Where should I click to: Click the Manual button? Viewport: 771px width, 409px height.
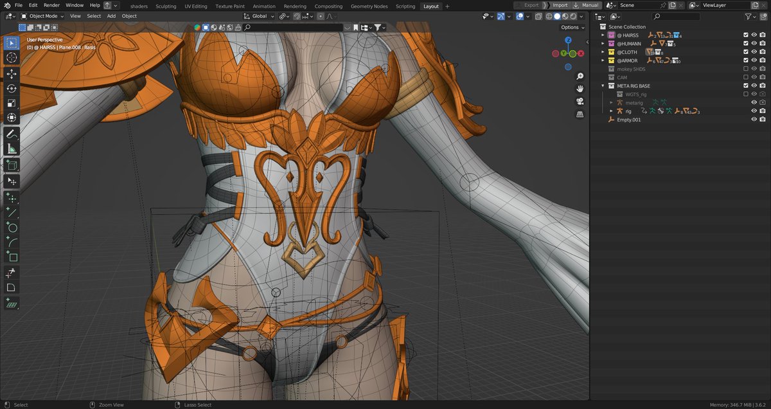coord(586,5)
